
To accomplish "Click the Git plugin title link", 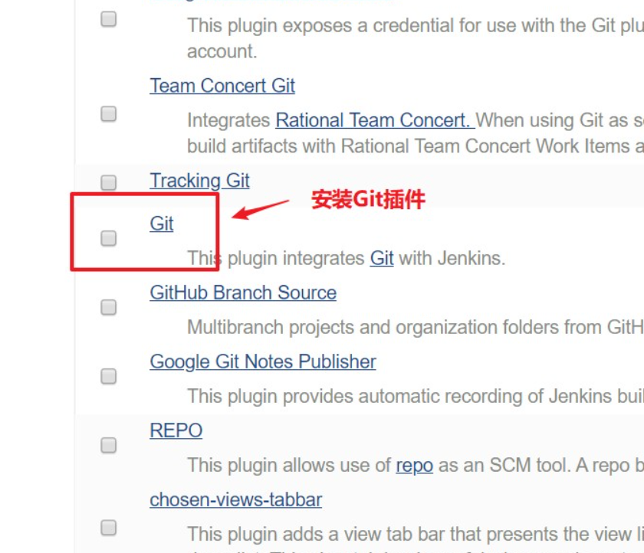I will (x=162, y=224).
